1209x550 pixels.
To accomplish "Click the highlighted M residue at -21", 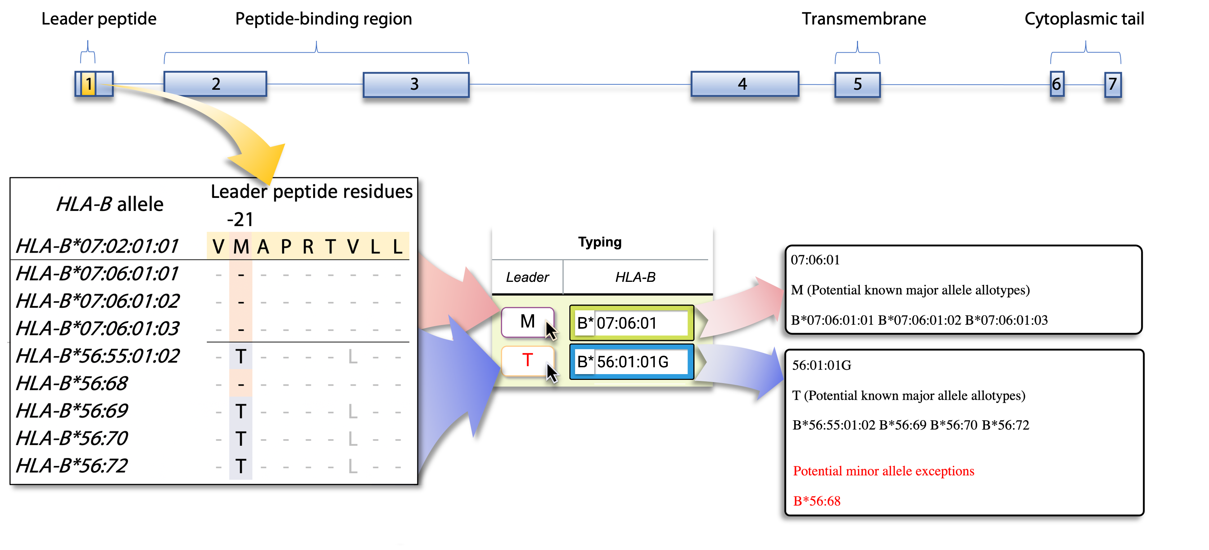I will (x=241, y=247).
